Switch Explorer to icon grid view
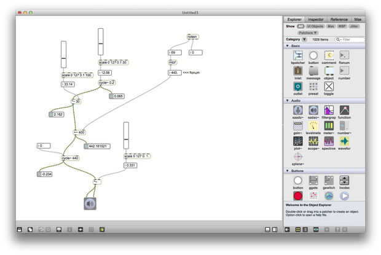381x255 pixels. click(298, 229)
